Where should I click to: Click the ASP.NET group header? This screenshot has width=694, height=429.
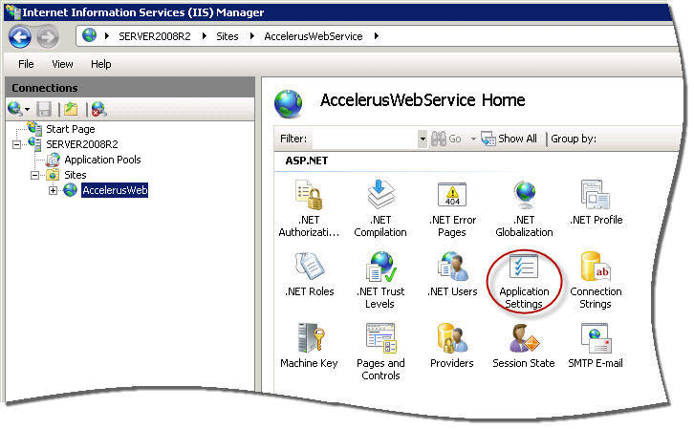[307, 161]
